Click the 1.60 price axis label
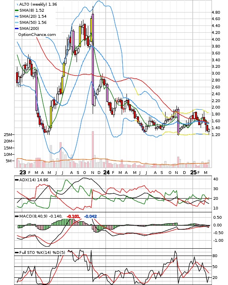Screen dimensions: 228x285 point(216,121)
